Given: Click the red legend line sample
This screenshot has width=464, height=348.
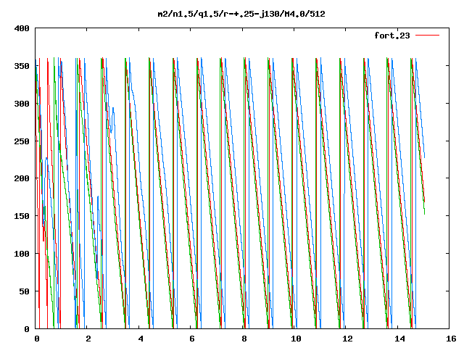Looking at the screenshot, I should [x=427, y=36].
